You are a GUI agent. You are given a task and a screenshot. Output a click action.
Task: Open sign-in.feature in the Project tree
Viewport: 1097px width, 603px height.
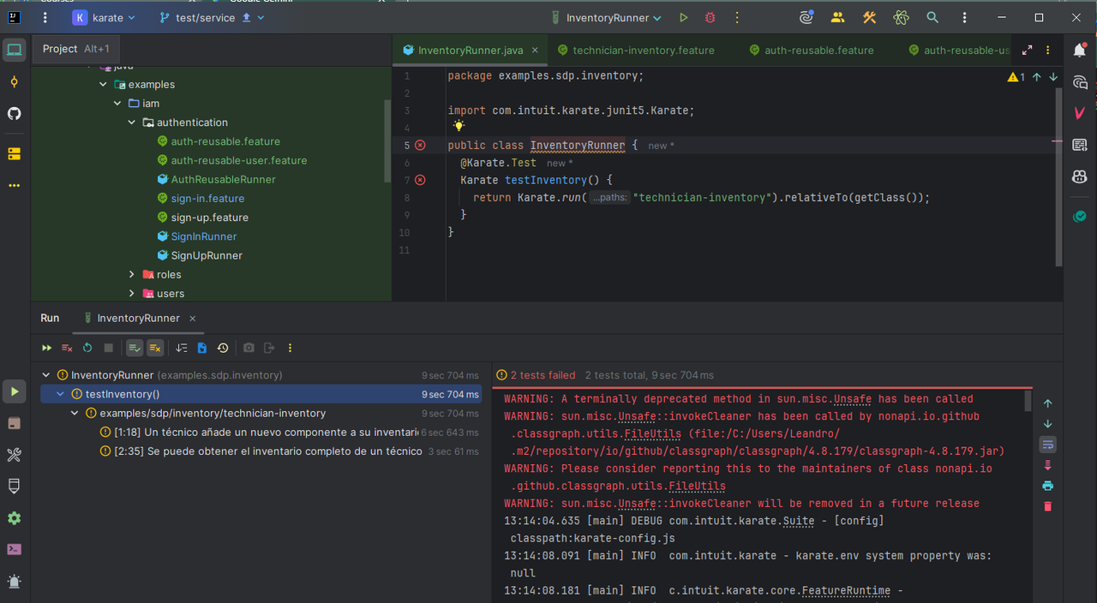click(x=207, y=198)
